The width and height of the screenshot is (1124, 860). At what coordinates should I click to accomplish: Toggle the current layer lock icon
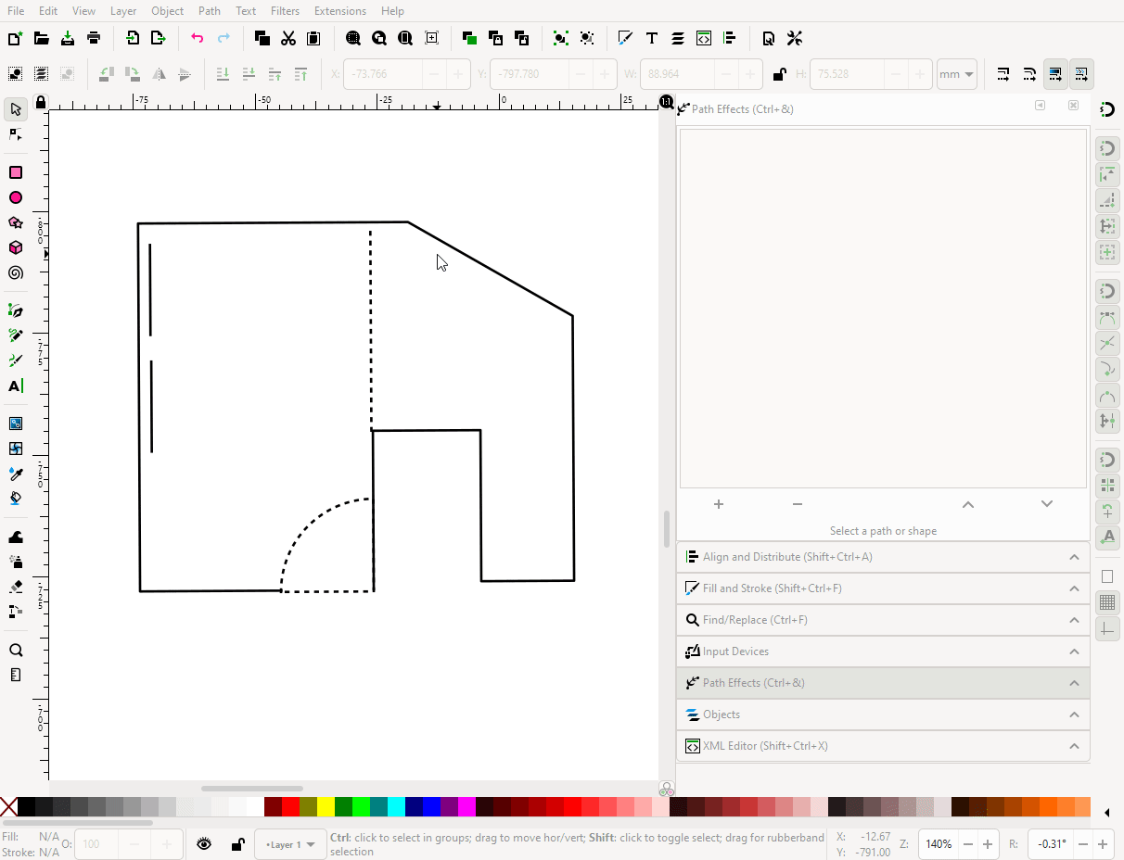point(237,844)
